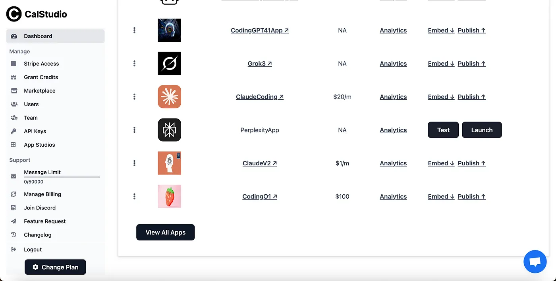This screenshot has width=556, height=281.
Task: Open the three-dot menu for Grok3
Action: [134, 63]
